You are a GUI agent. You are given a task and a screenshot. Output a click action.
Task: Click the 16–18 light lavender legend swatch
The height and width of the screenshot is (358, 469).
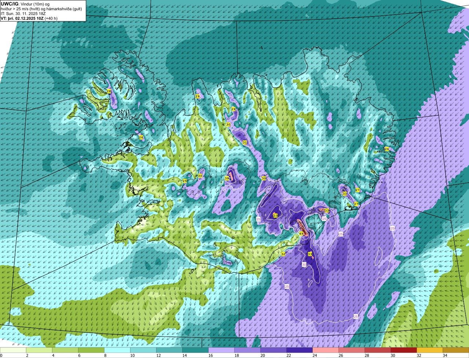click(221, 350)
